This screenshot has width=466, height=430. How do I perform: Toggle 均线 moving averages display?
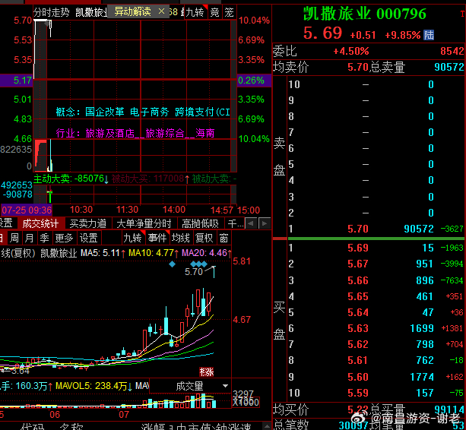point(181,238)
